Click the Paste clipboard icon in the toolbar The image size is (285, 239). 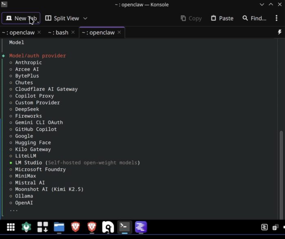pyautogui.click(x=214, y=18)
